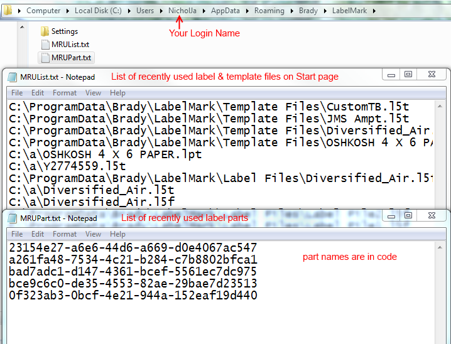Open File menu in MRUList Notepad
The height and width of the screenshot is (344, 451).
pyautogui.click(x=16, y=93)
